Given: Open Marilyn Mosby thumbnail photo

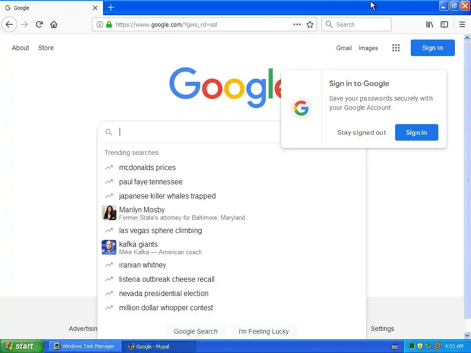Looking at the screenshot, I should (x=109, y=213).
